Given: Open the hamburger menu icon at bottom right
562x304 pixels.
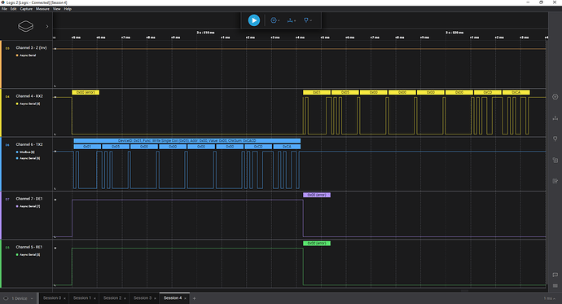Looking at the screenshot, I should pyautogui.click(x=555, y=286).
